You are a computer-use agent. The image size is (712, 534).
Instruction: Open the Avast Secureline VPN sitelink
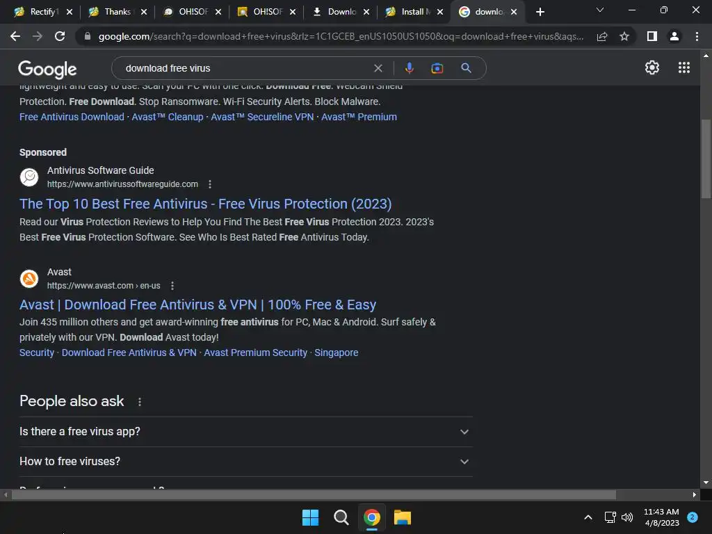(x=262, y=117)
